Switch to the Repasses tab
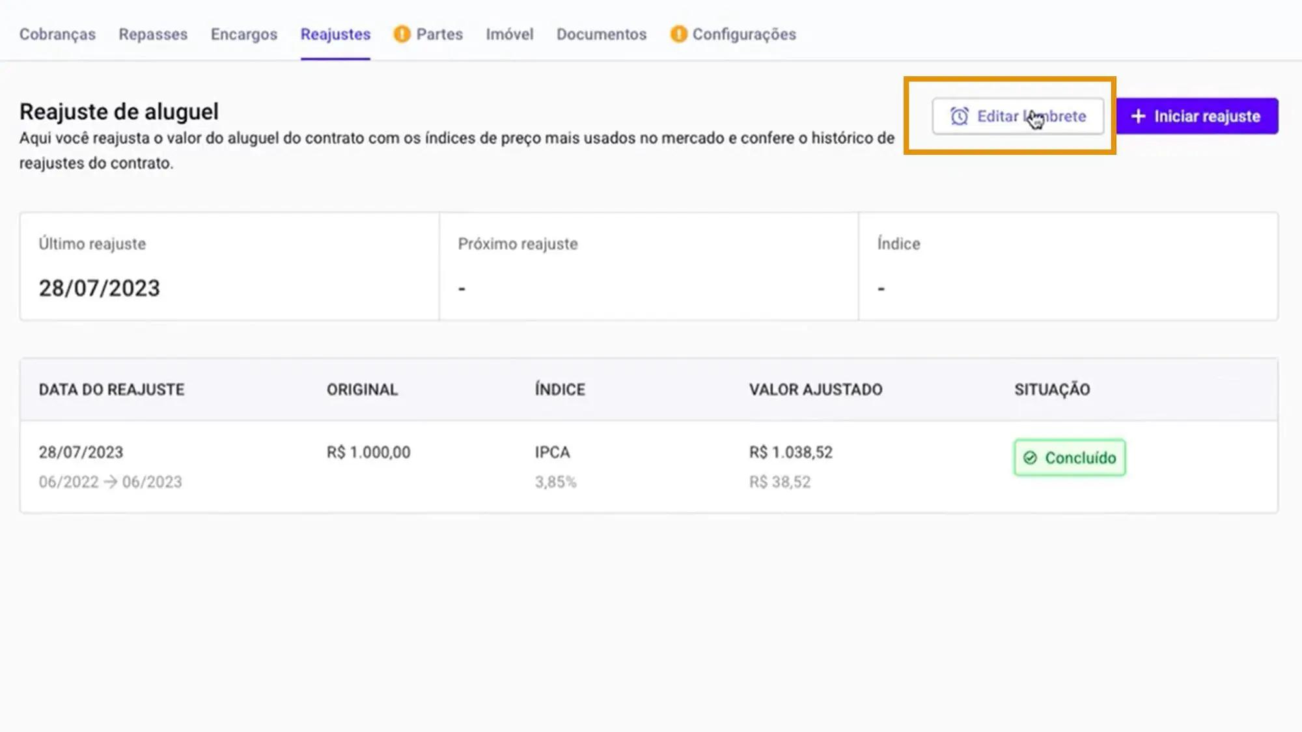Viewport: 1302px width, 732px height. (153, 34)
